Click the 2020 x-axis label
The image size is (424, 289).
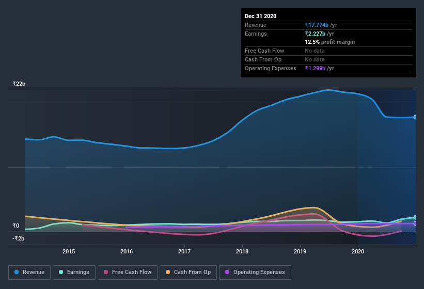click(358, 251)
